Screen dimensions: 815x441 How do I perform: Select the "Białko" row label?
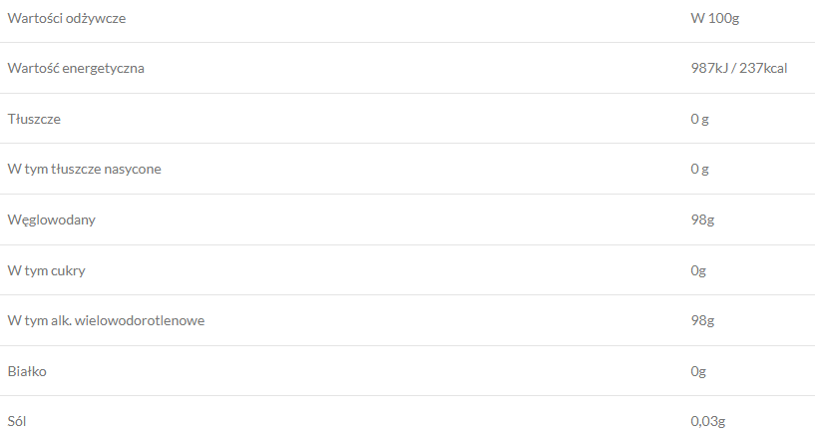click(x=27, y=371)
